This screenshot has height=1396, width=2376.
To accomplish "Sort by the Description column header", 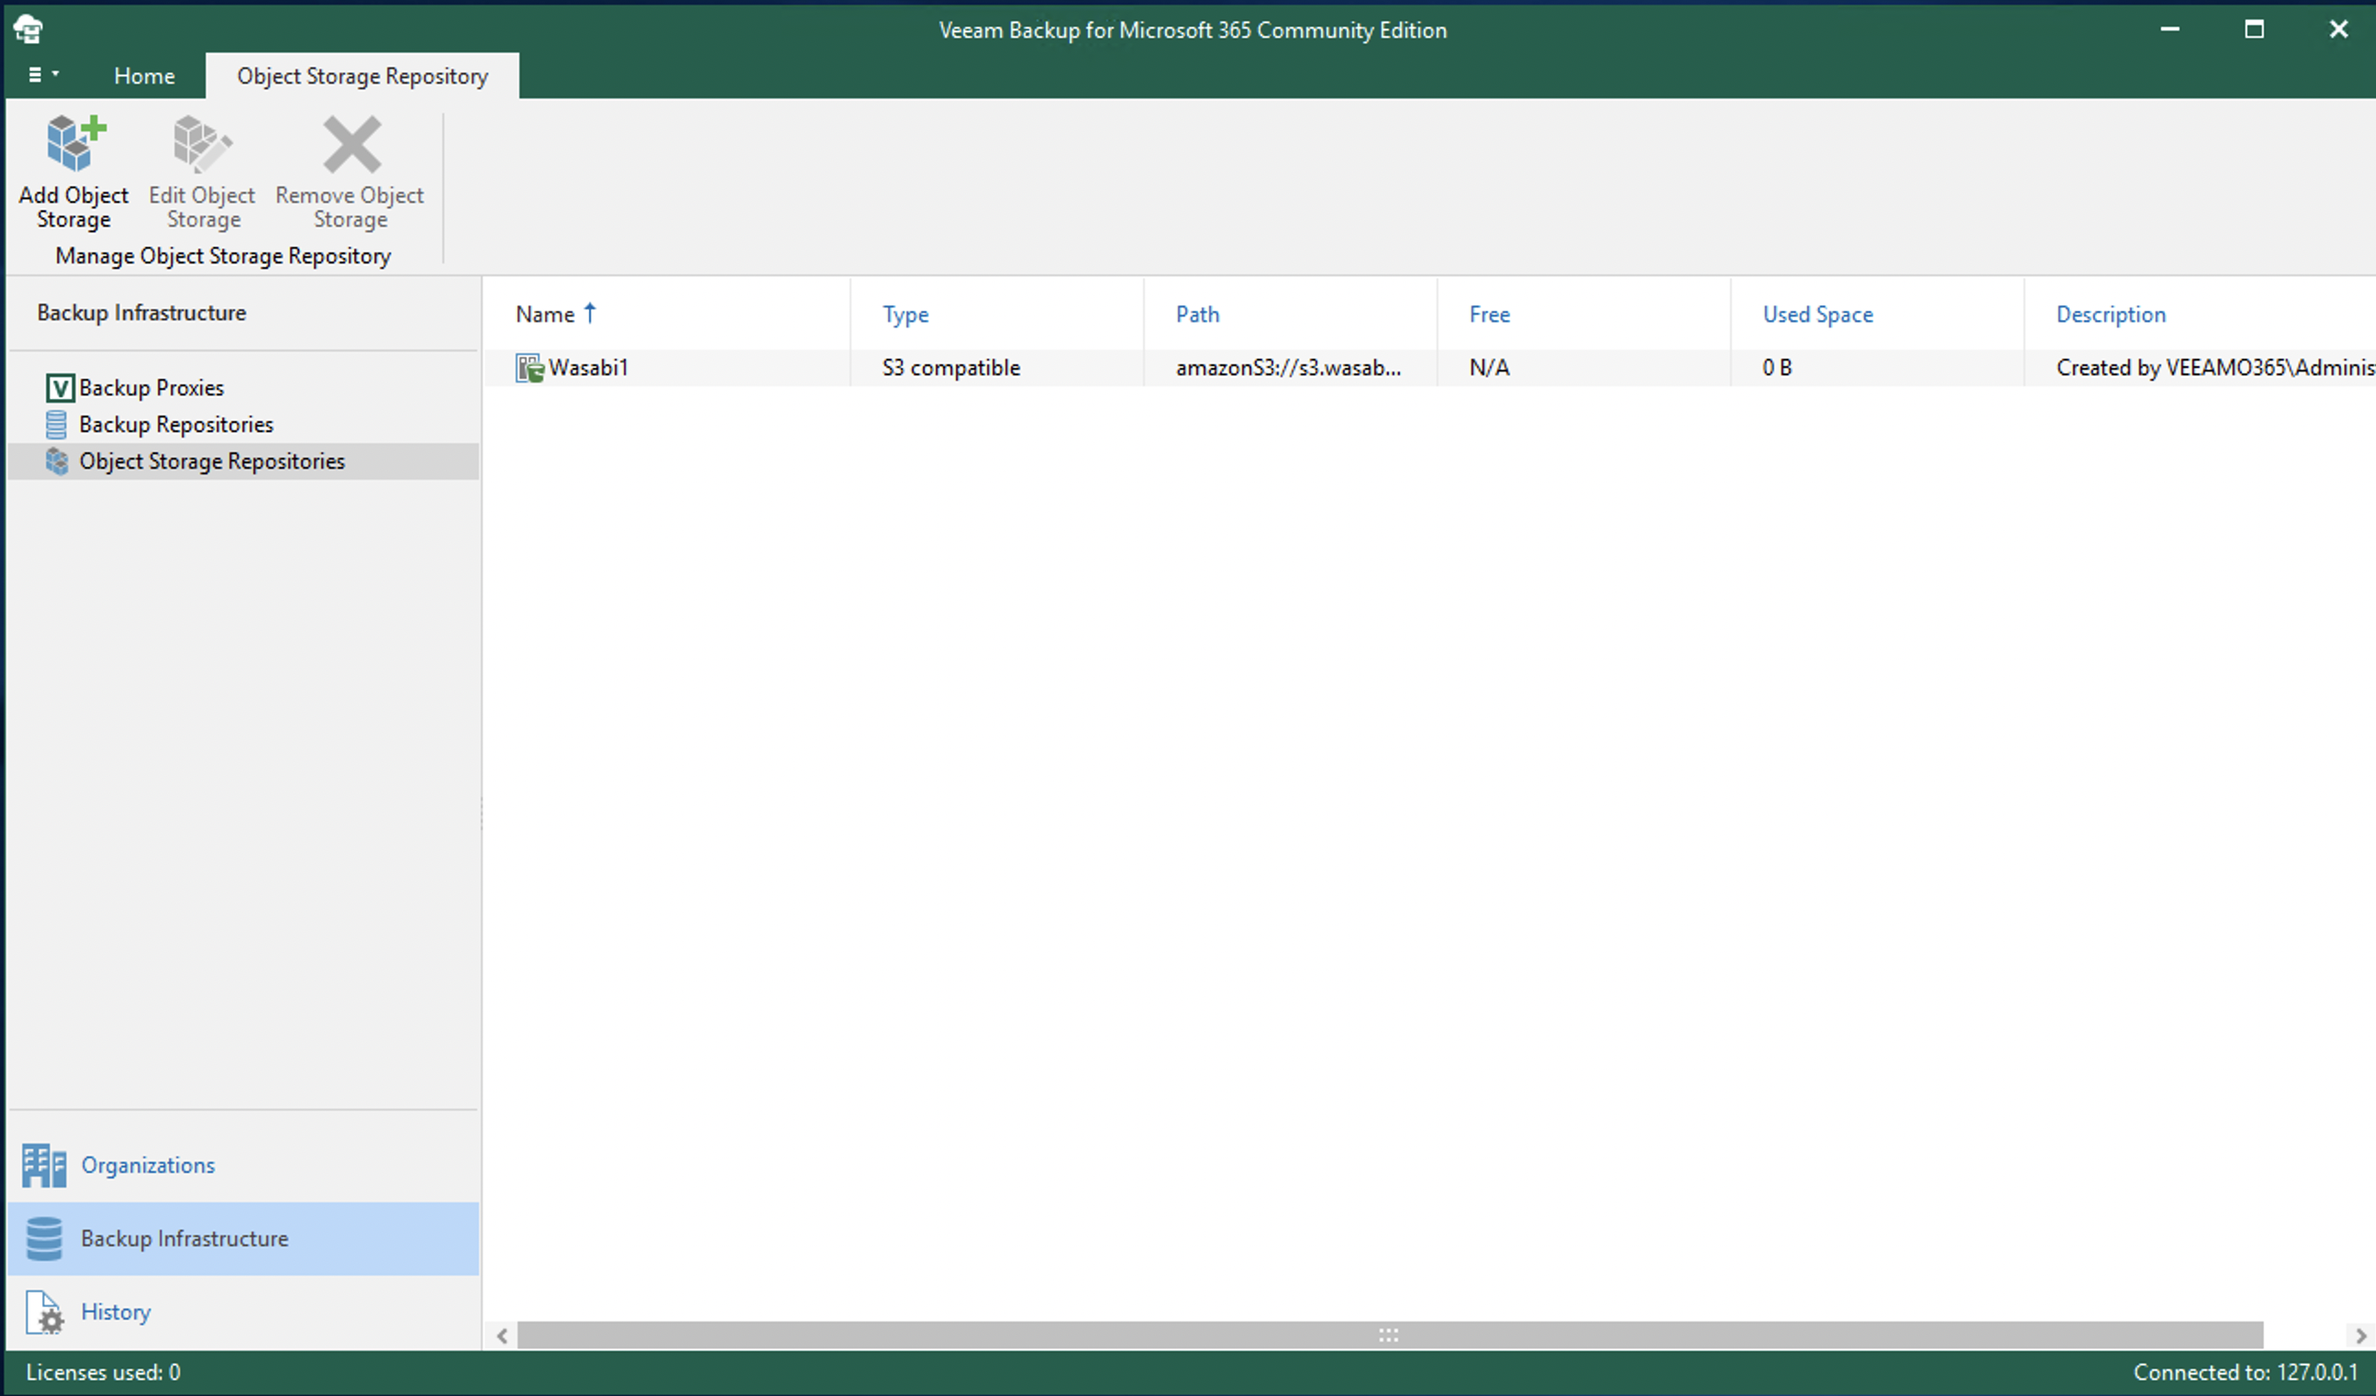I will coord(2111,315).
